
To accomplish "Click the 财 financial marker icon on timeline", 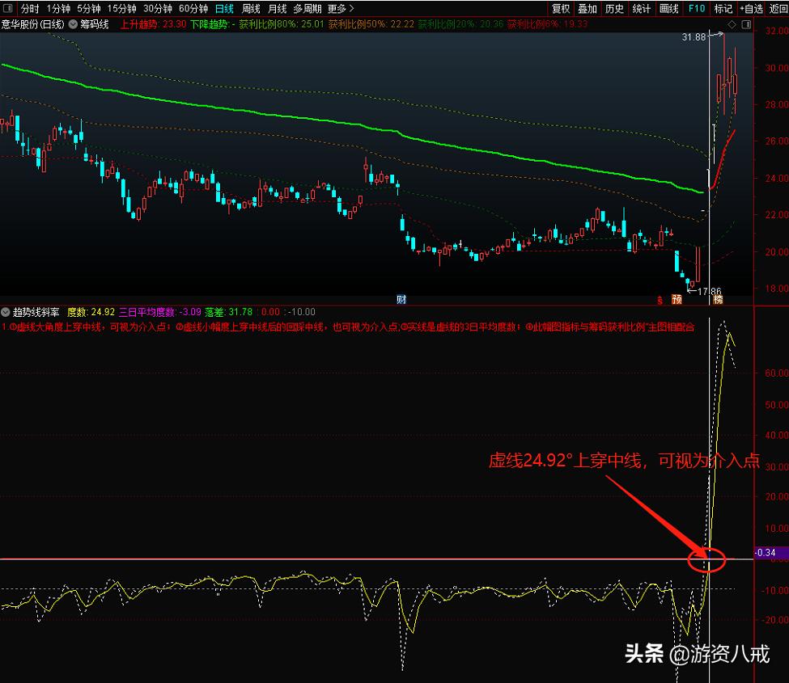I will click(x=401, y=299).
